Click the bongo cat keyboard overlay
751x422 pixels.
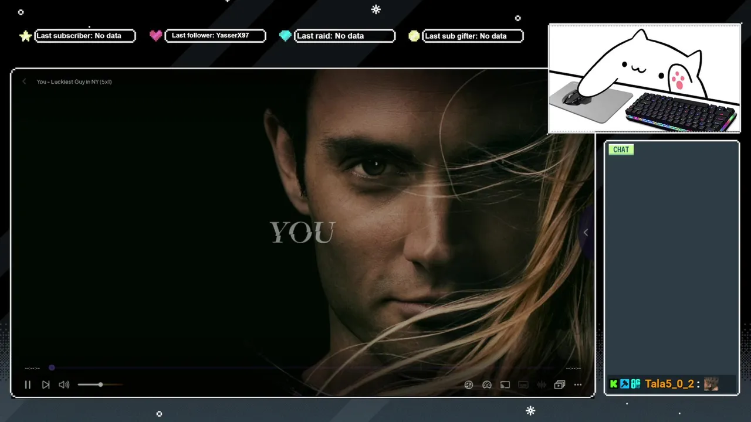[x=644, y=79]
